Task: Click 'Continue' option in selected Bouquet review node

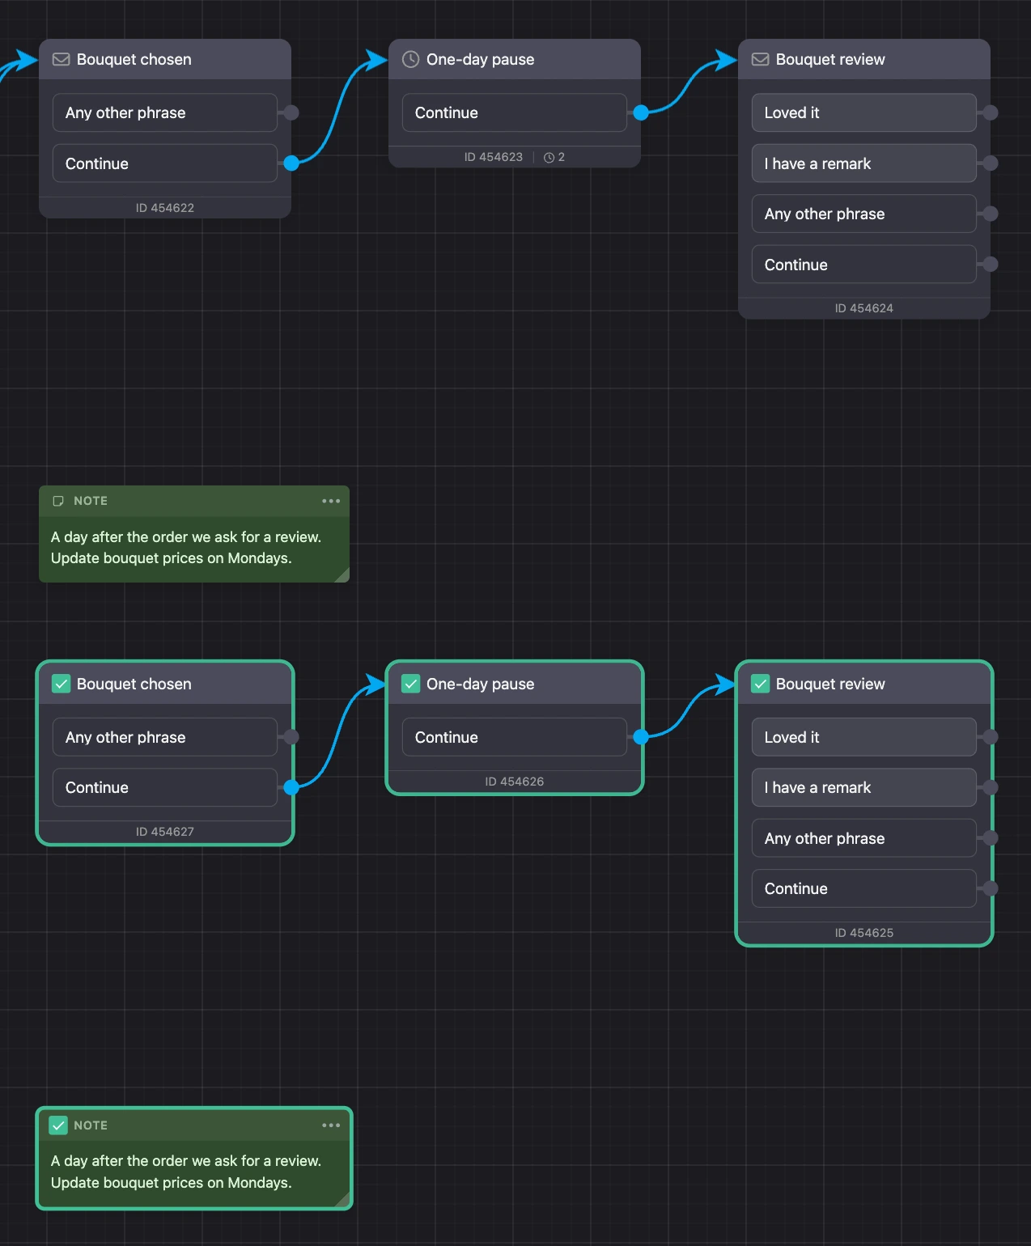Action: coord(863,888)
